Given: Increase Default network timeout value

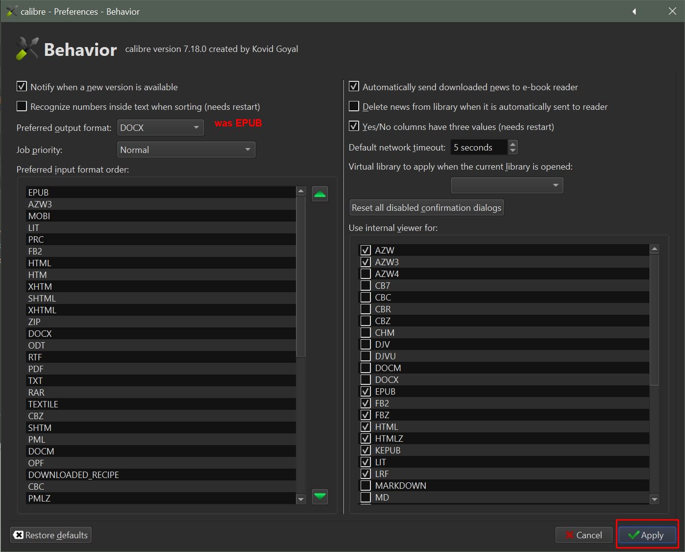Looking at the screenshot, I should [513, 144].
